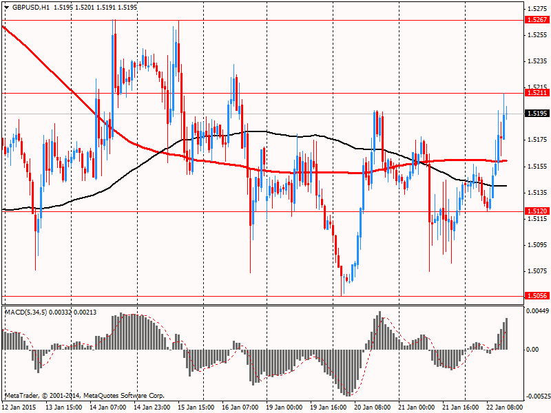The image size is (551, 413).
Task: Select the 21 Jan 16:00 time label
Action: pyautogui.click(x=460, y=407)
